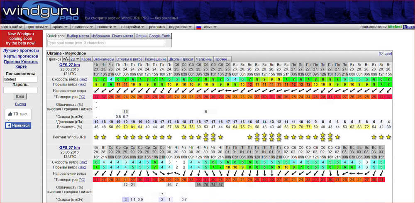Click (м/с) unit link for first Порывы ветра
Viewport: 415px width, 203px height.
(82, 84)
